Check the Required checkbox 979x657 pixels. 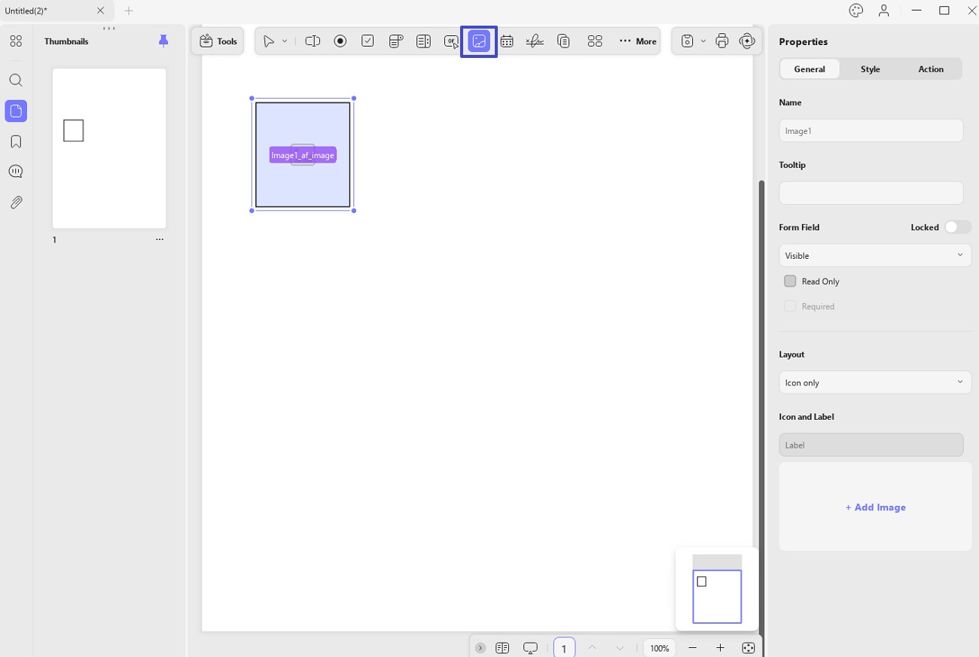(x=790, y=306)
